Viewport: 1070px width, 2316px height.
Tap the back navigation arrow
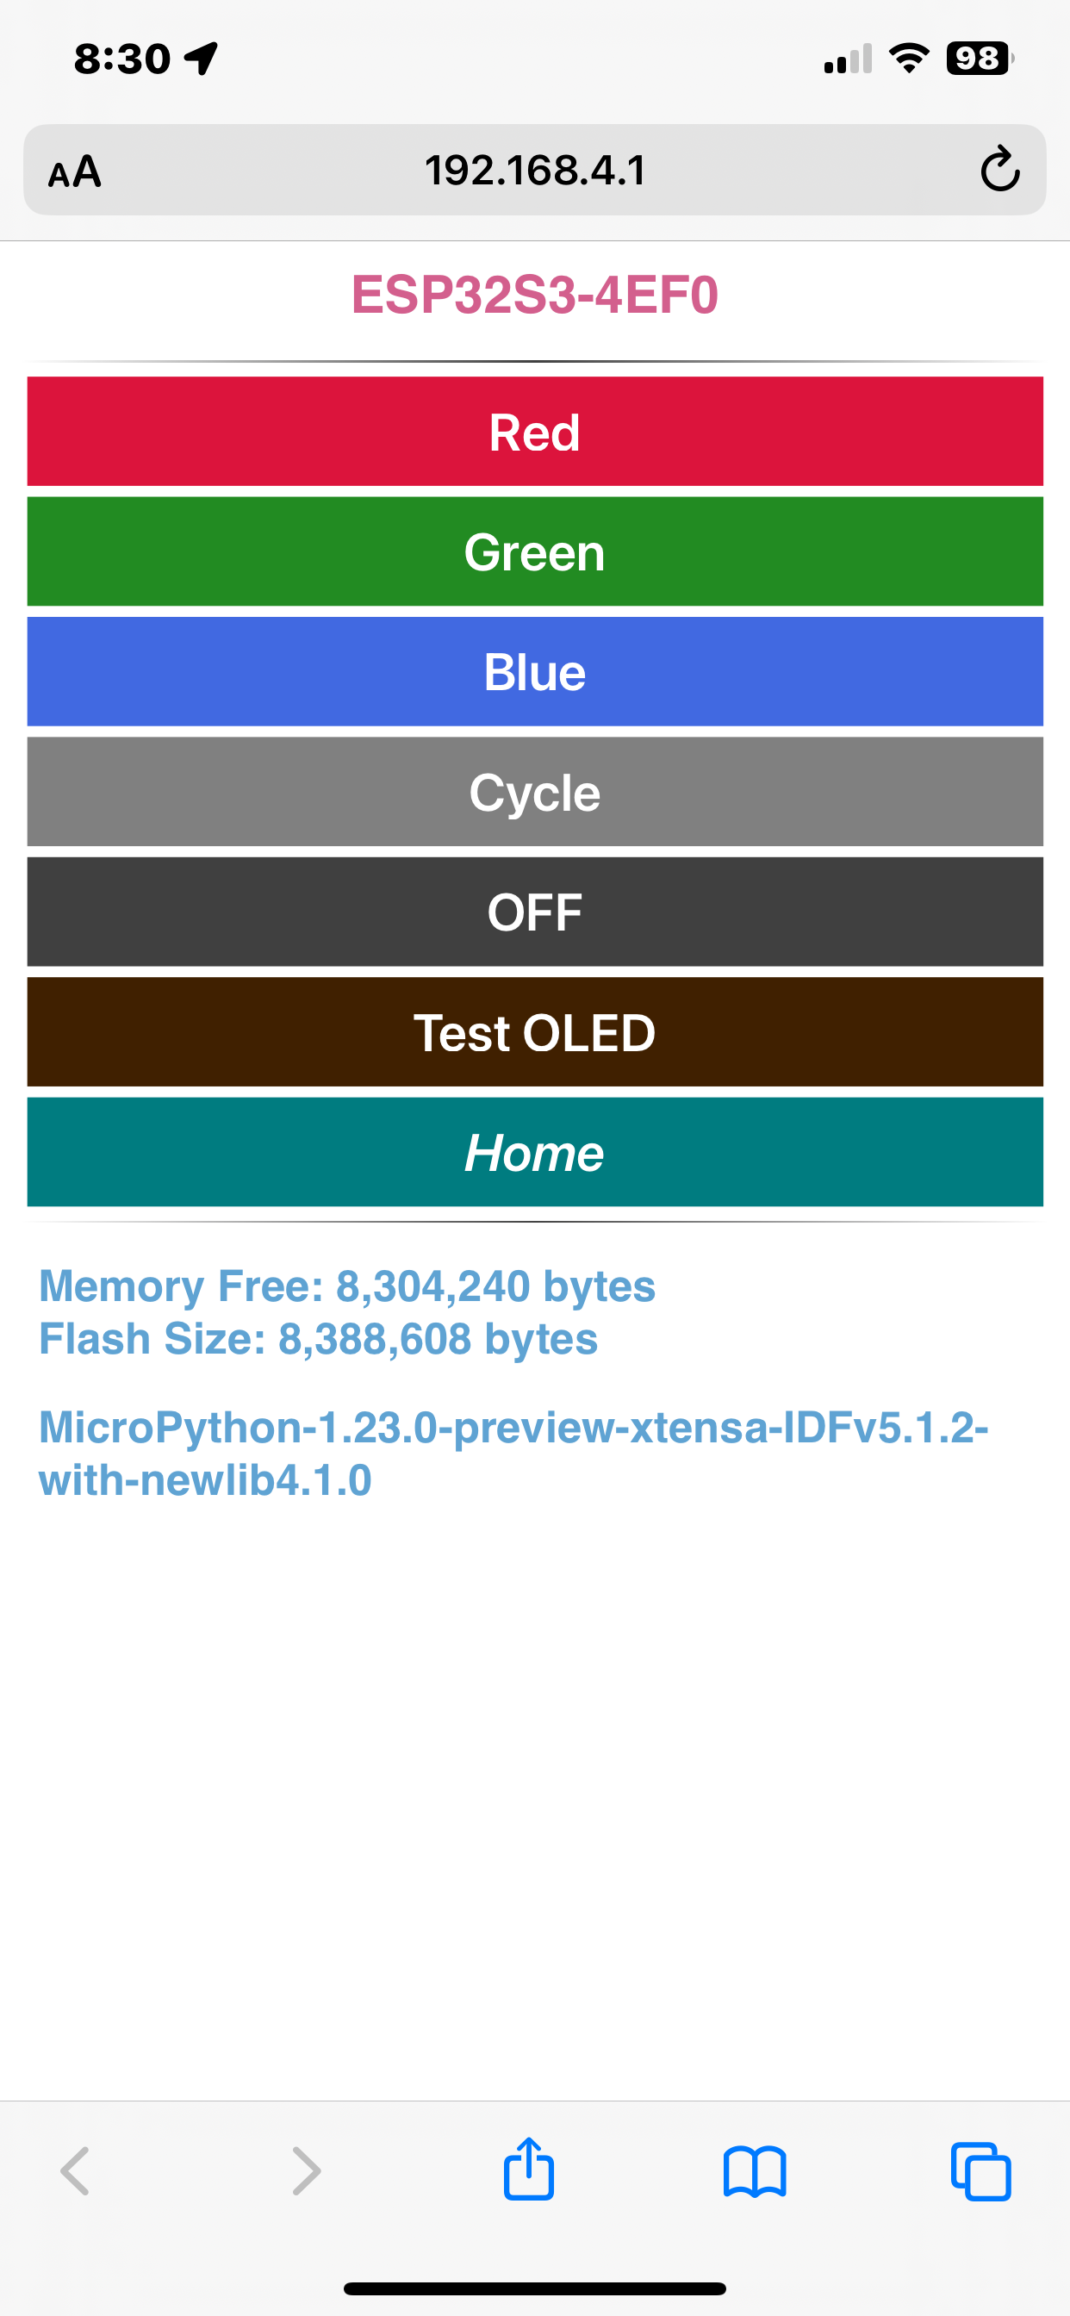tap(75, 2171)
